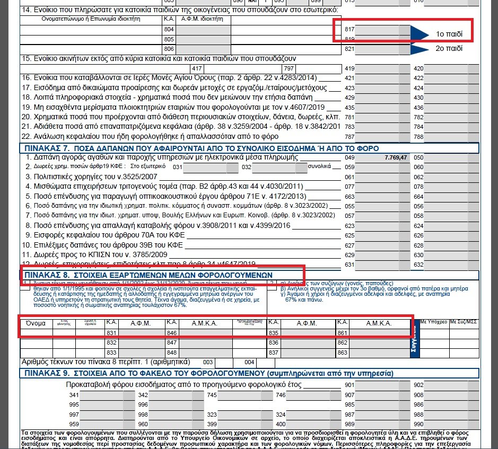Click the box after code 797

[318, 68]
